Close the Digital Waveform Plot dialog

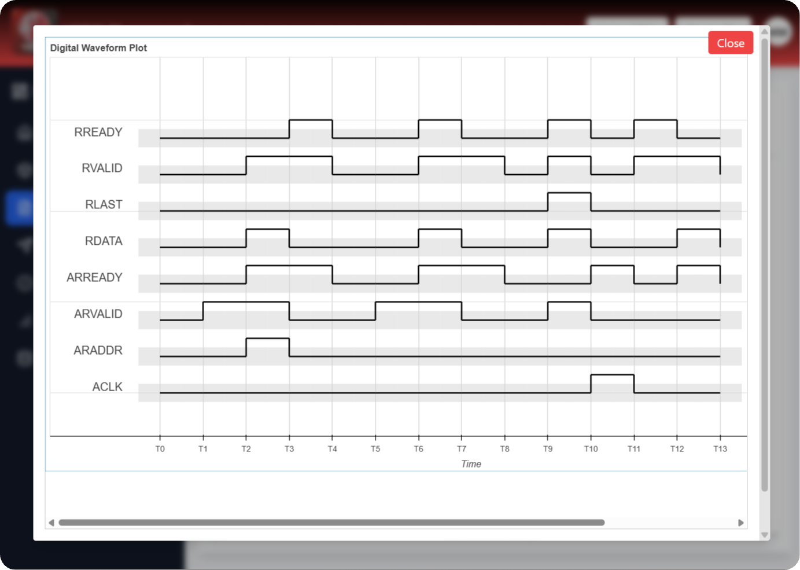(730, 43)
